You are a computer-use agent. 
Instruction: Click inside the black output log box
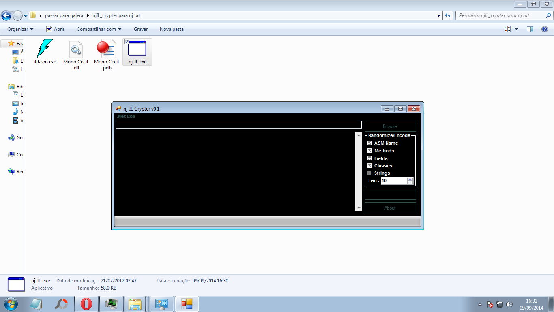236,171
